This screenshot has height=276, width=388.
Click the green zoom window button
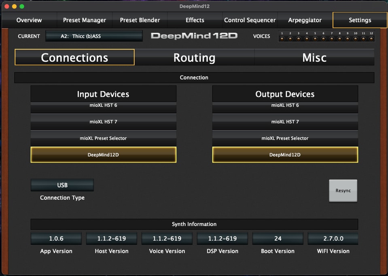[x=22, y=6]
